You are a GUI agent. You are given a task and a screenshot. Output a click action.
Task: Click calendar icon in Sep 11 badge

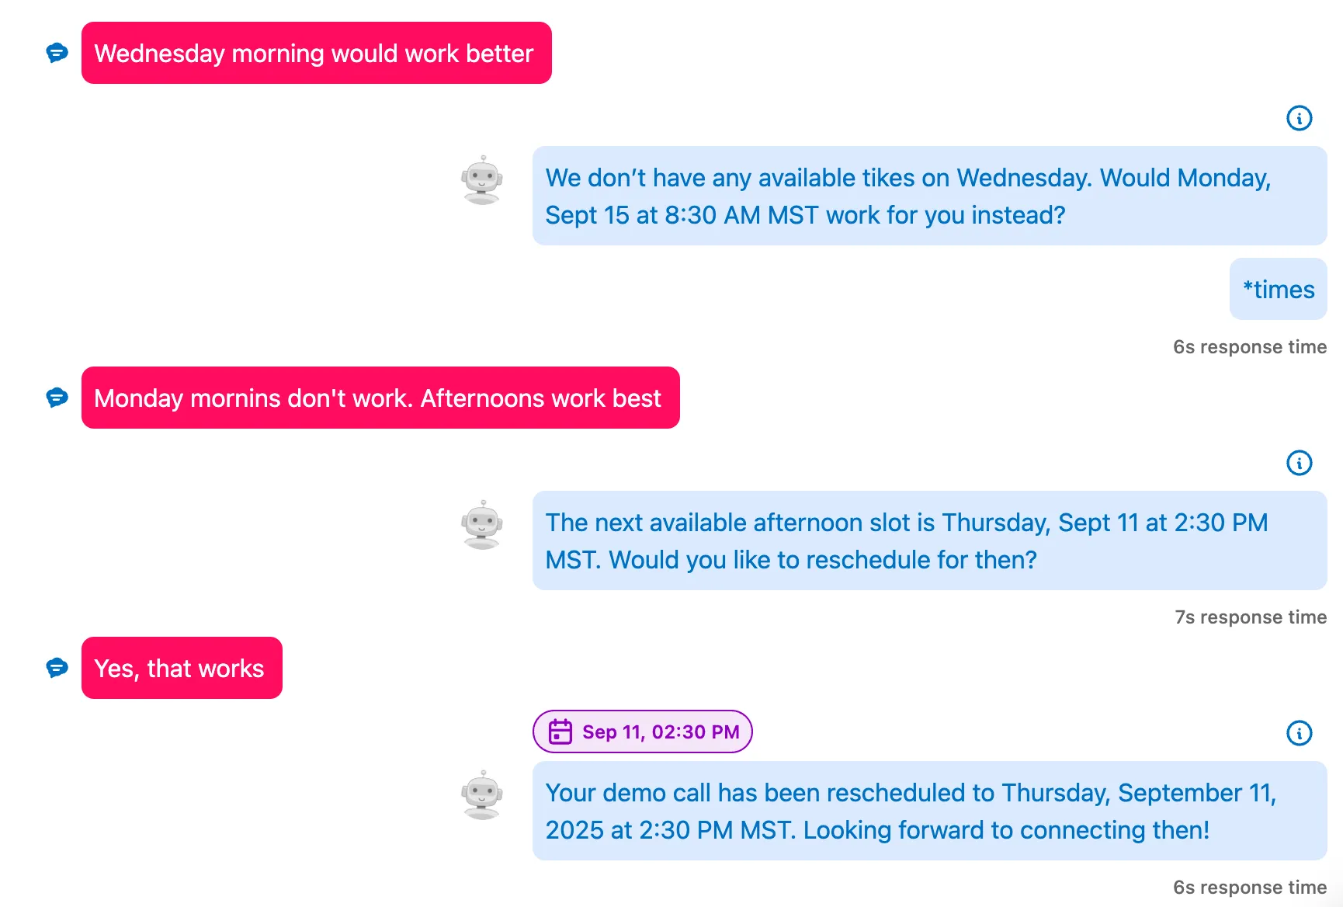(x=560, y=732)
